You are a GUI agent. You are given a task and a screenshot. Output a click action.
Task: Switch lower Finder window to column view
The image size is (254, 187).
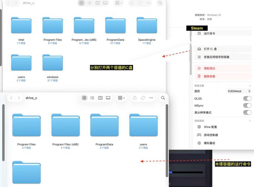click(100, 98)
